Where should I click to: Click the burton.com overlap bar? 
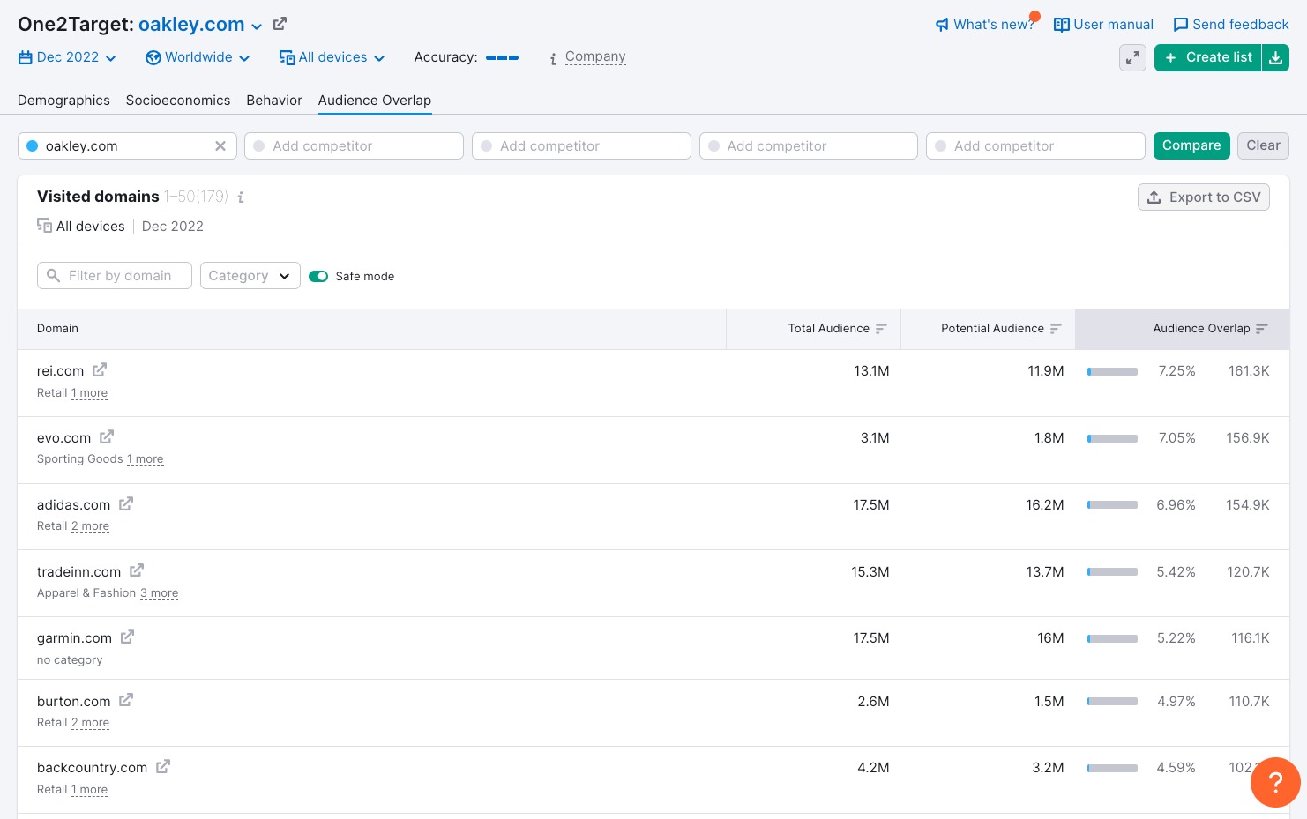[x=1112, y=702]
